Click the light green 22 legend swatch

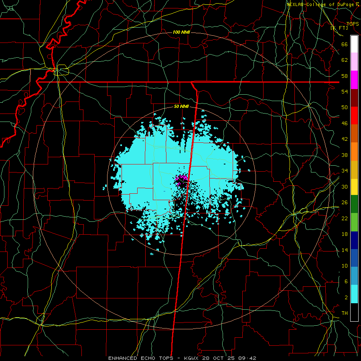[354, 222]
